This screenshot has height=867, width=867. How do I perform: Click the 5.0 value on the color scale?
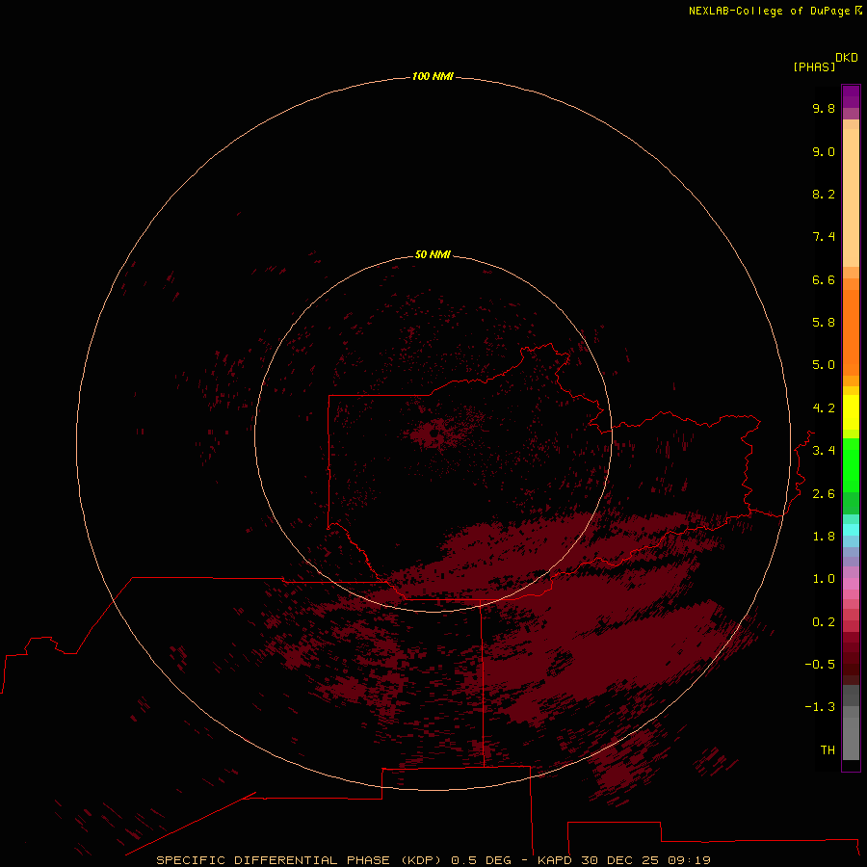coord(824,365)
